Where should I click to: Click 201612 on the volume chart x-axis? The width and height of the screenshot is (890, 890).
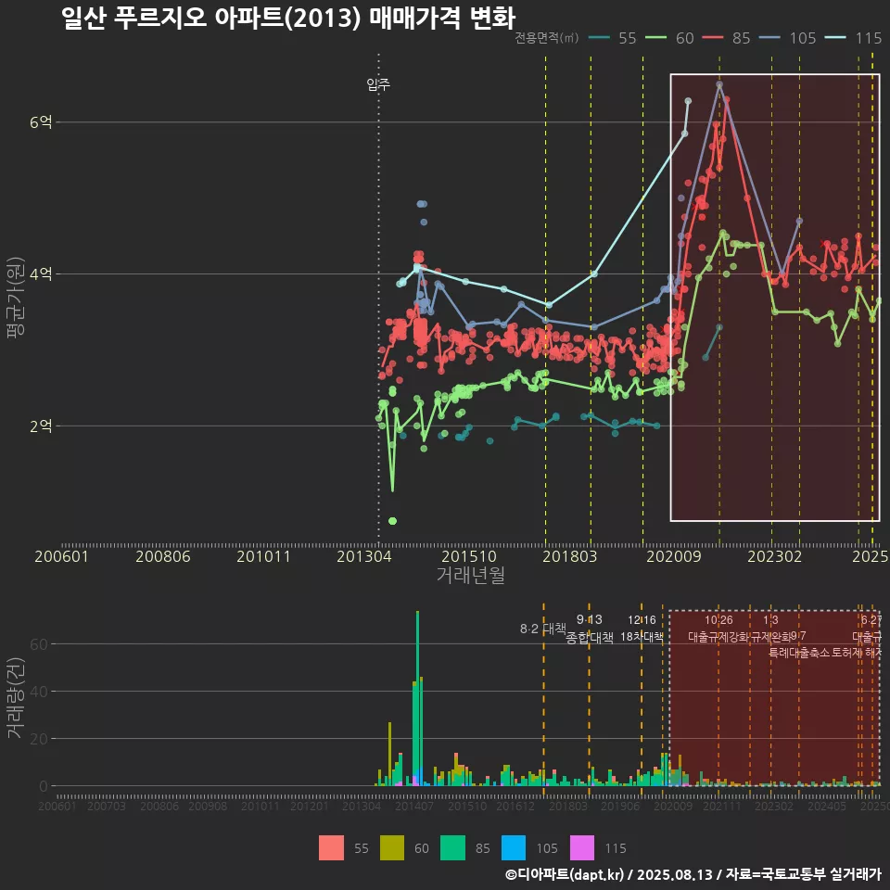tap(515, 806)
